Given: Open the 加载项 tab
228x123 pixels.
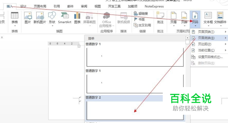Looking at the screenshot, I should point(132,6).
